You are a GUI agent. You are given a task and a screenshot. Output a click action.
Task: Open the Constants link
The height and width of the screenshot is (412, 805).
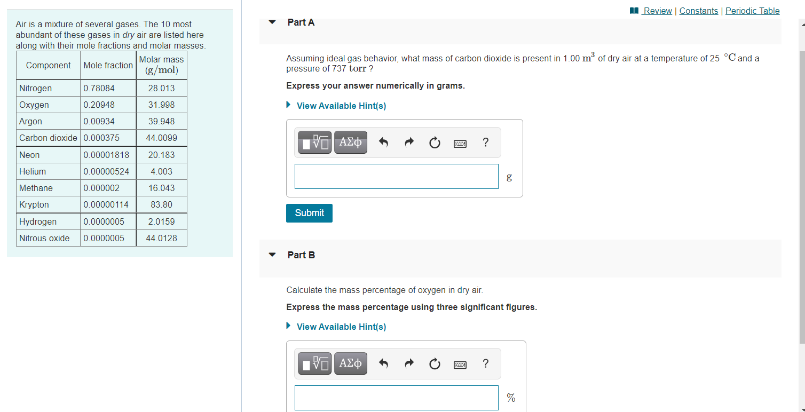pos(699,11)
